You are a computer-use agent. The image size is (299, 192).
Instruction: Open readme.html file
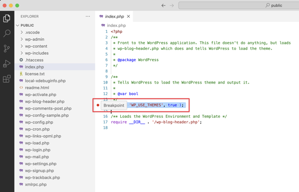[x=55, y=88]
